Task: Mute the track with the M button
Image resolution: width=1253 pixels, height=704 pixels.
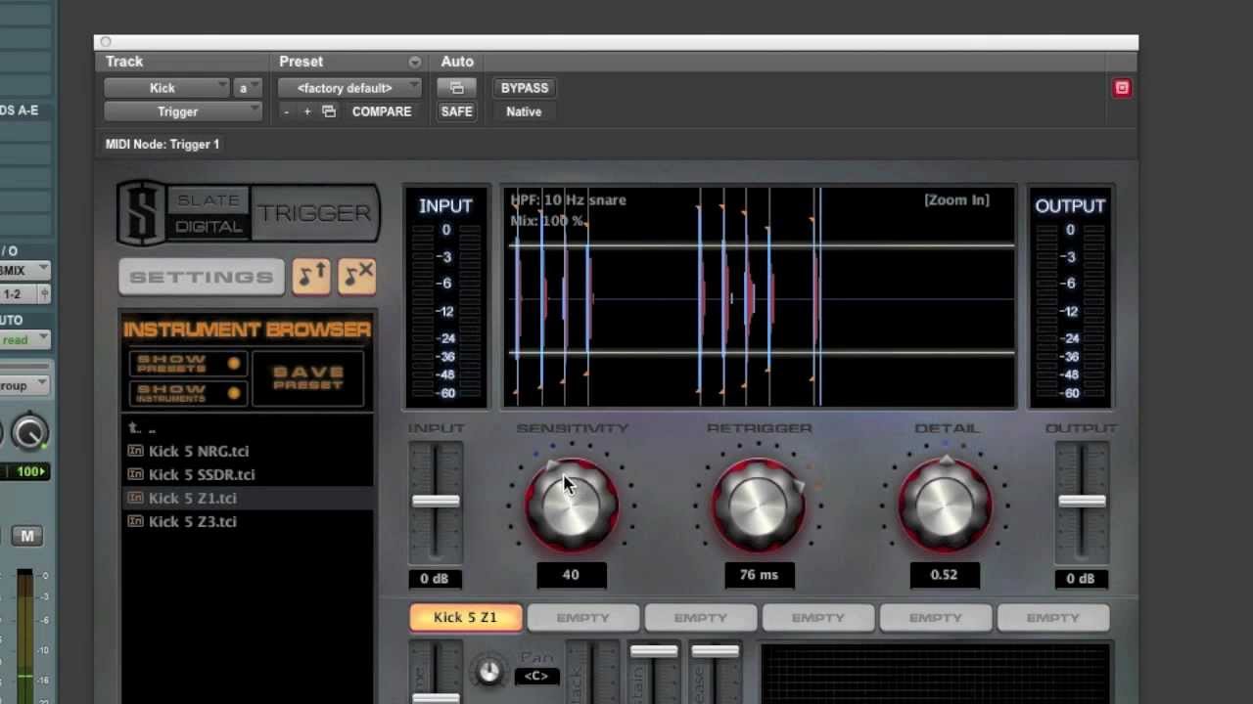Action: [x=26, y=536]
